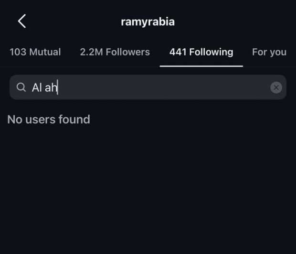This screenshot has height=254, width=296.
Task: Return to ramyrabia's profile via back chevron
Action: [x=21, y=21]
